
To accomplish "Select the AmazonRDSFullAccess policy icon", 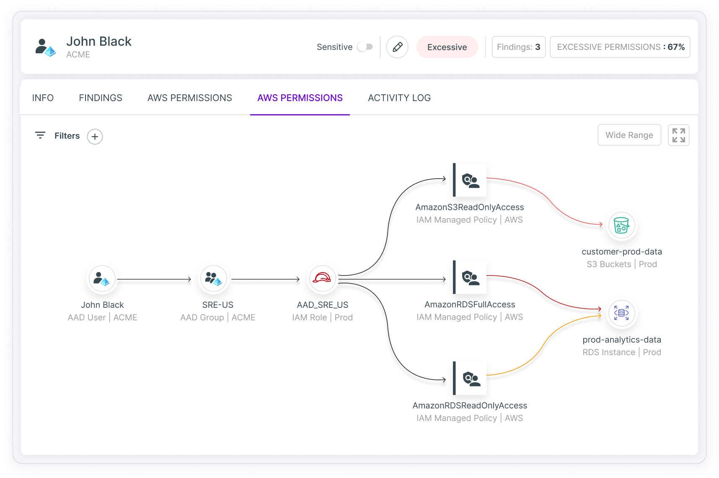I will tap(470, 277).
